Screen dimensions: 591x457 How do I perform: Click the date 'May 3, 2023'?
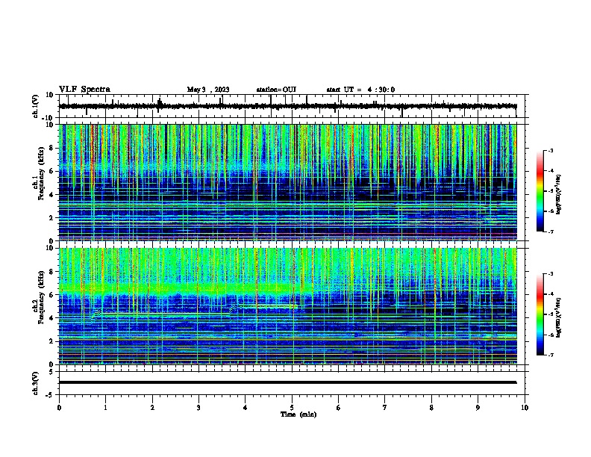(x=208, y=90)
